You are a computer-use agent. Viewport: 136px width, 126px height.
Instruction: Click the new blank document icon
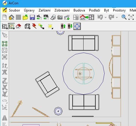tap(5, 17)
